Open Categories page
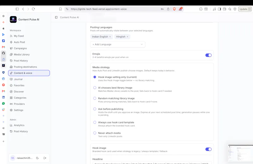The image size is (253, 164). point(29,98)
